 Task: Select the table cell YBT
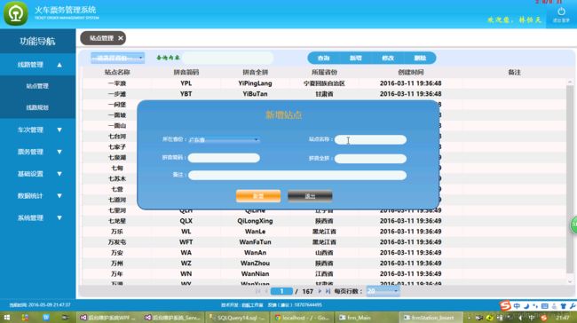[x=186, y=94]
